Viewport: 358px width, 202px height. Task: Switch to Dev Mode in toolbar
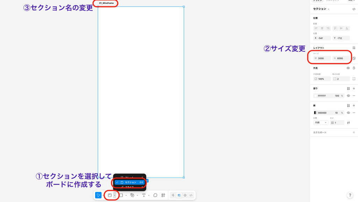coord(191,195)
